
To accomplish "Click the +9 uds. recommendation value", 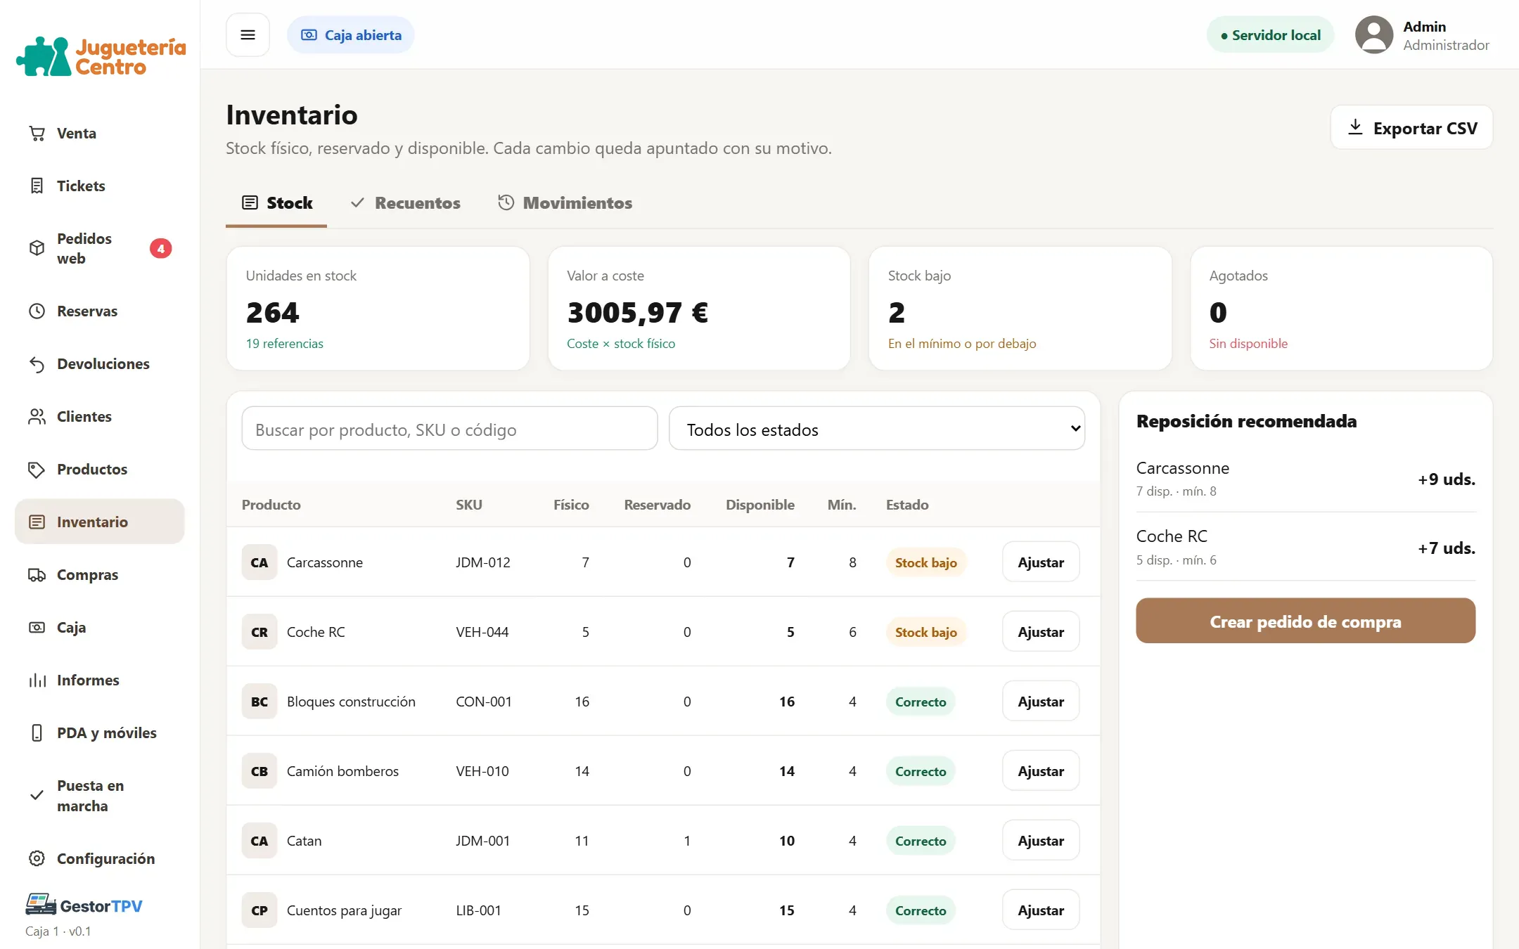I will pos(1446,479).
